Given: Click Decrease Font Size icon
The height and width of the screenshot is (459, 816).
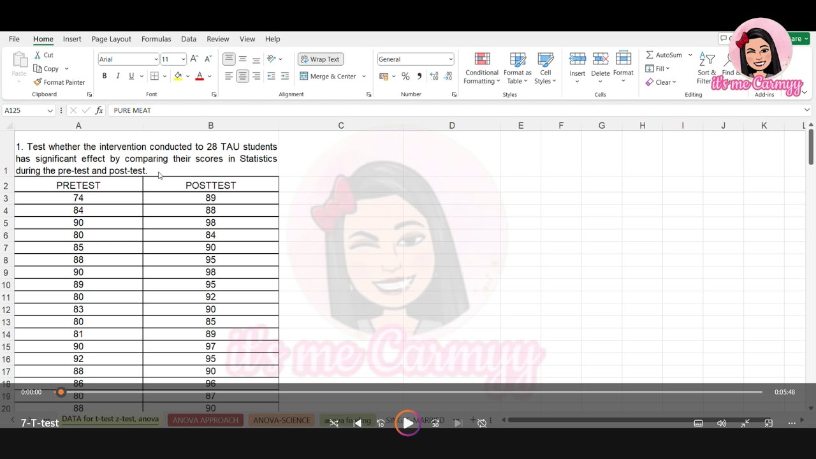Looking at the screenshot, I should 208,59.
